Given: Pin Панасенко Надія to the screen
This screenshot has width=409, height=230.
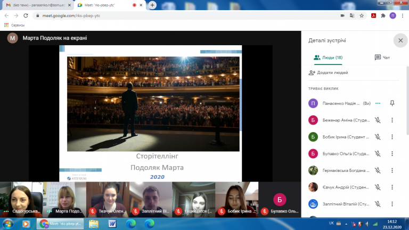Looking at the screenshot, I should (x=392, y=103).
